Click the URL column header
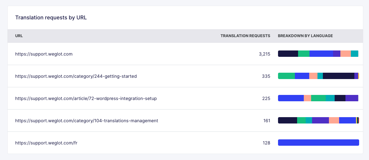 pyautogui.click(x=19, y=36)
